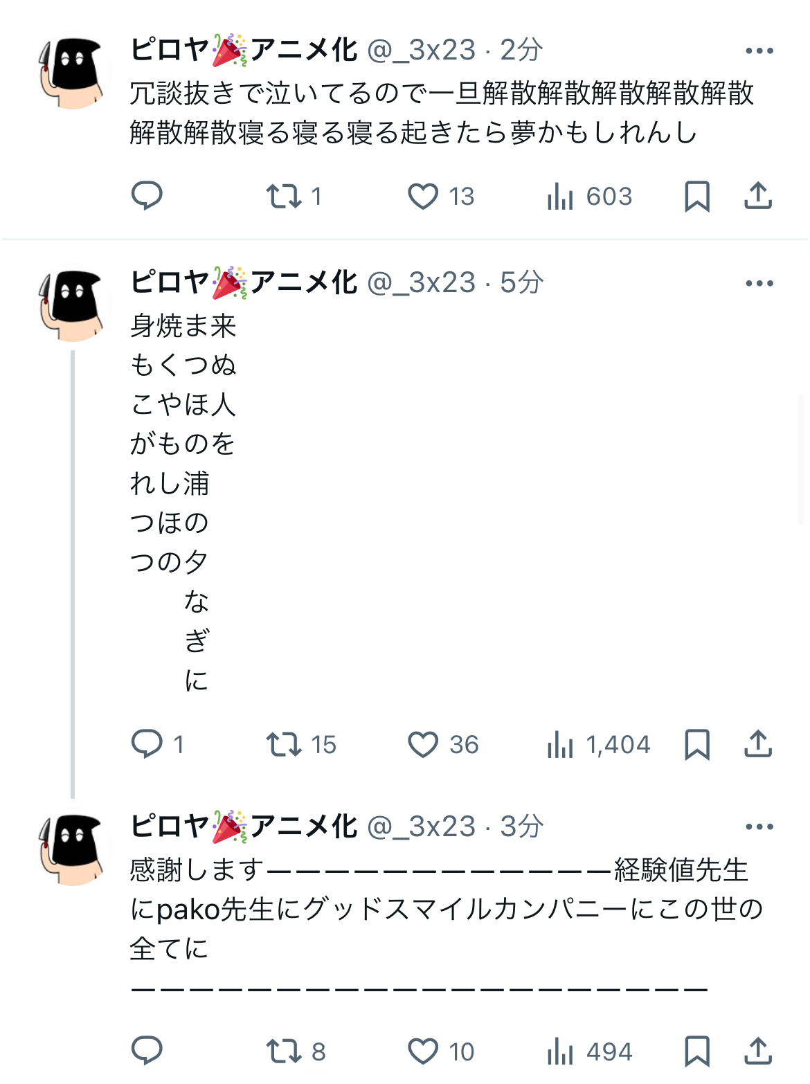The image size is (810, 1084).
Task: Retweet the tweet with 15 retweets
Action: click(x=285, y=744)
